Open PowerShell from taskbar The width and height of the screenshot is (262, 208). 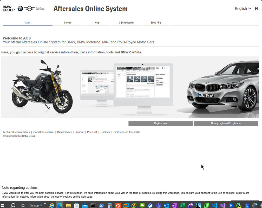(x=101, y=205)
